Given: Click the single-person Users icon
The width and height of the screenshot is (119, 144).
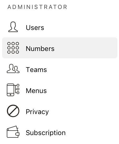Looking at the screenshot, I should click(x=13, y=27).
